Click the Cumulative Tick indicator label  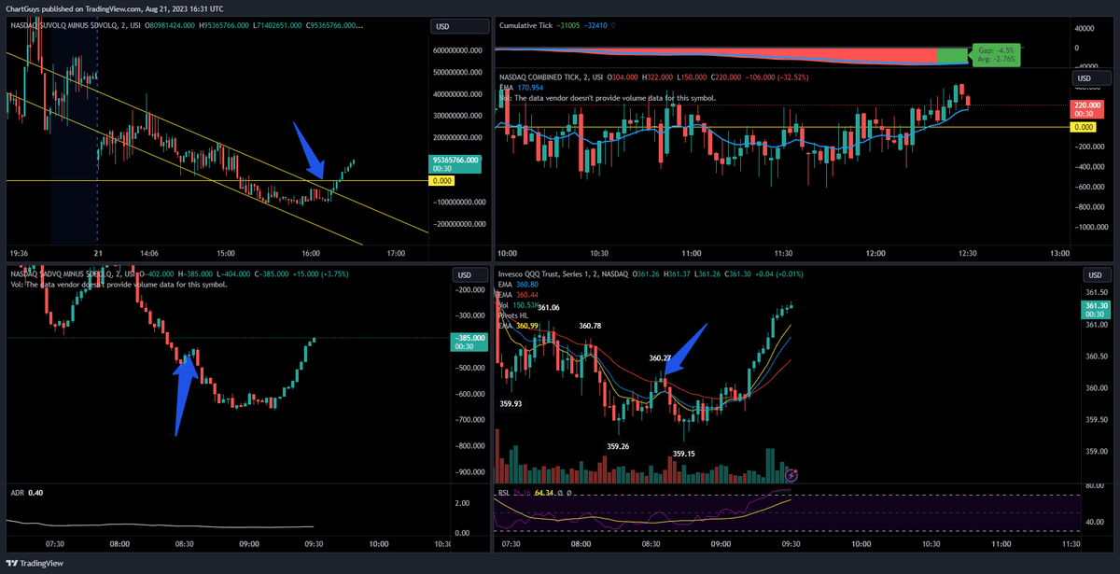[527, 25]
